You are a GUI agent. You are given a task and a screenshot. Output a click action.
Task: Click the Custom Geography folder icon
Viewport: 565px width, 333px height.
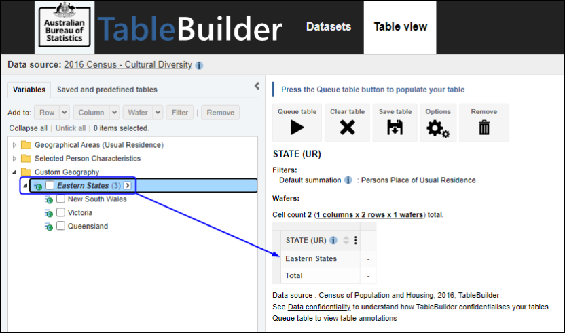pos(26,172)
